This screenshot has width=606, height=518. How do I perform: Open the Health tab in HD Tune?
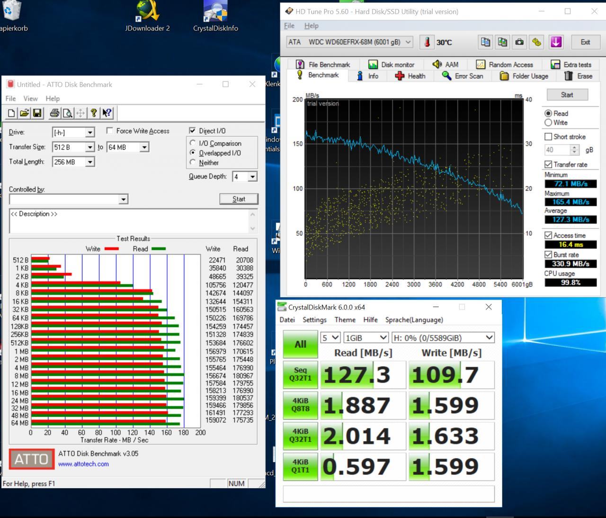tap(410, 76)
